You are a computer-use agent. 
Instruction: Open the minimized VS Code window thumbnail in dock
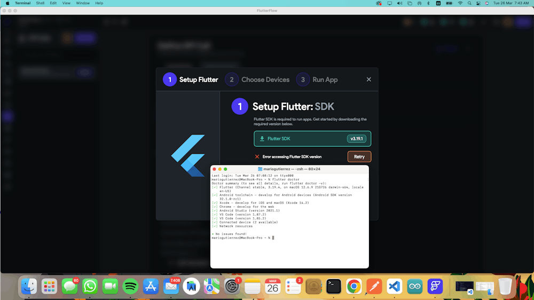tap(465, 287)
